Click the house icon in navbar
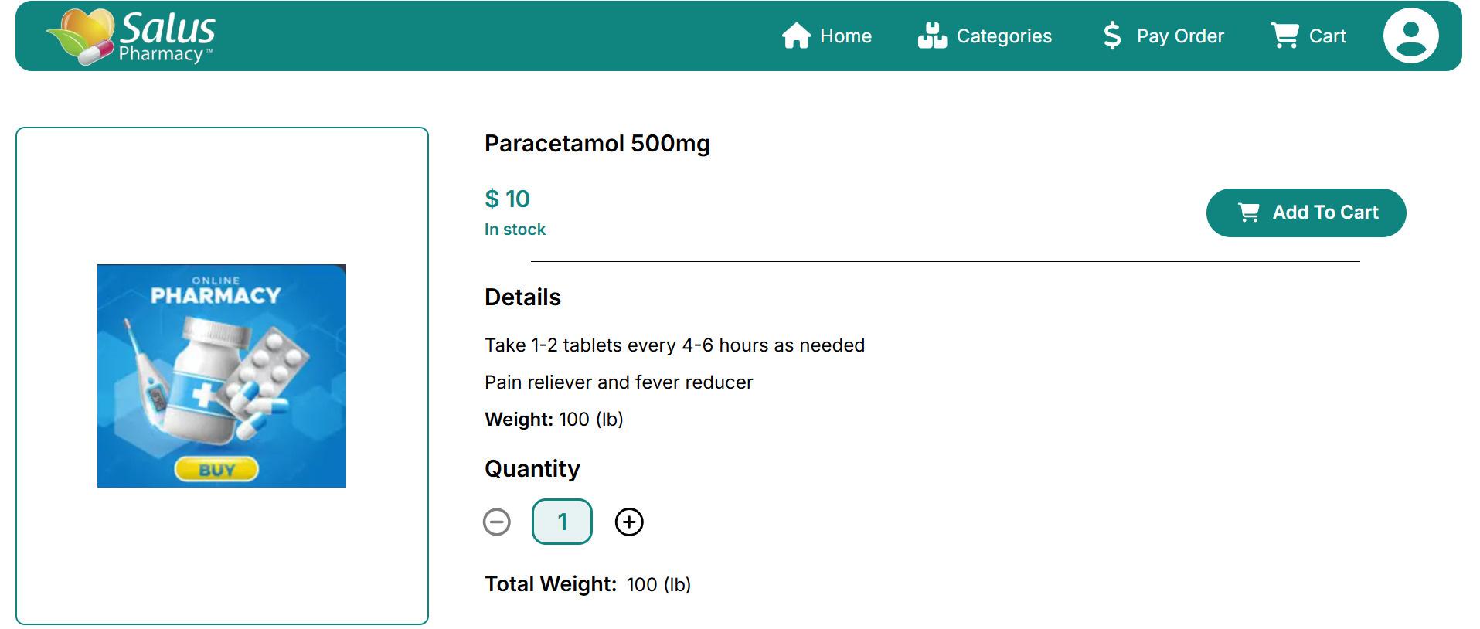This screenshot has height=629, width=1480. pos(796,36)
